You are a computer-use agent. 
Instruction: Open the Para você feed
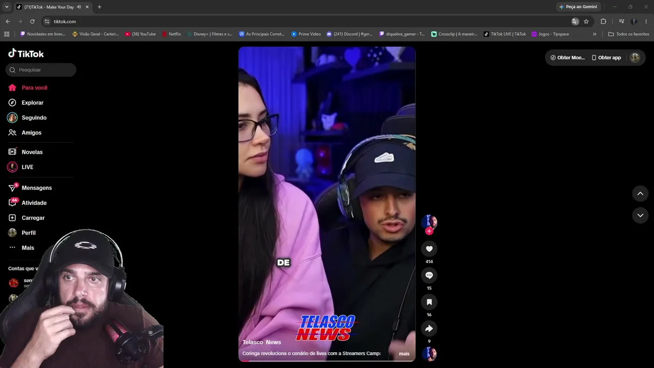pos(28,88)
